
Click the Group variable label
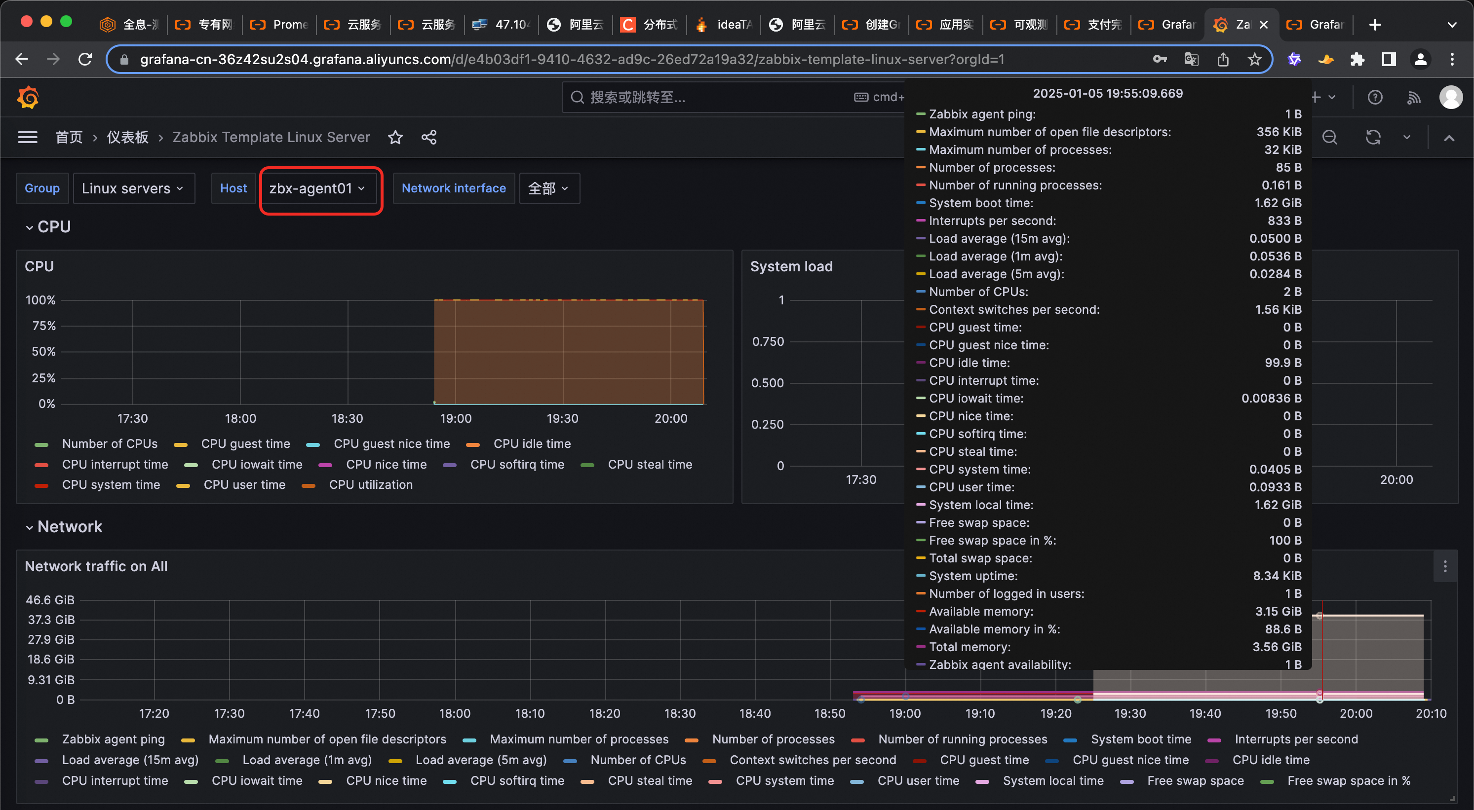(x=42, y=188)
